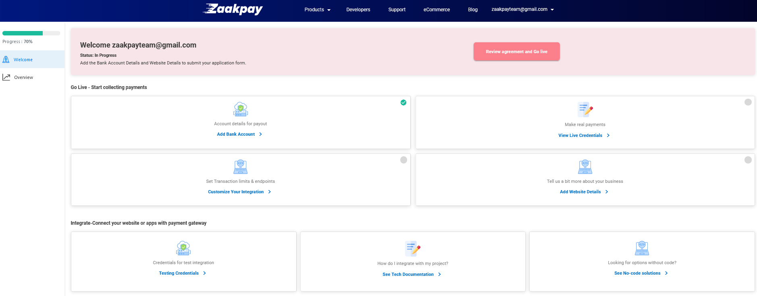Click the cloud shield icon above Account details for payout

tap(241, 109)
